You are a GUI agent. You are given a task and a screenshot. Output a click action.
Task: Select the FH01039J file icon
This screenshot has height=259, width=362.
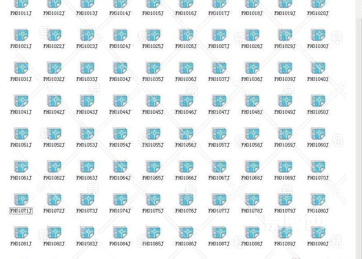(x=285, y=68)
